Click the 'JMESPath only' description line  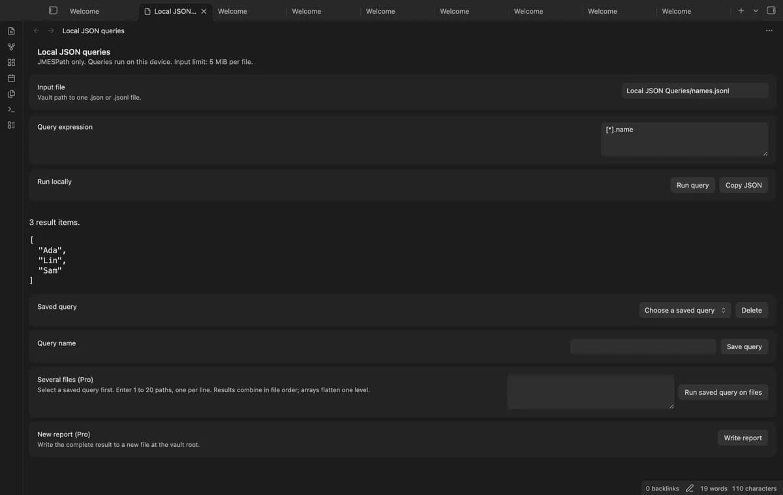tap(145, 62)
